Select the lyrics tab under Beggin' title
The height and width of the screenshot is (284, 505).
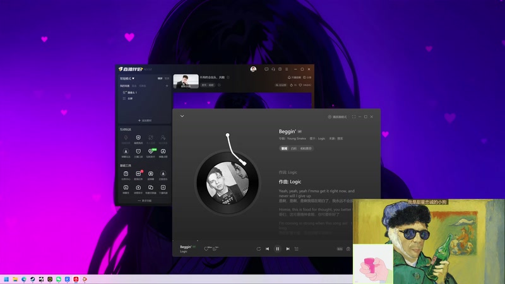(x=284, y=148)
